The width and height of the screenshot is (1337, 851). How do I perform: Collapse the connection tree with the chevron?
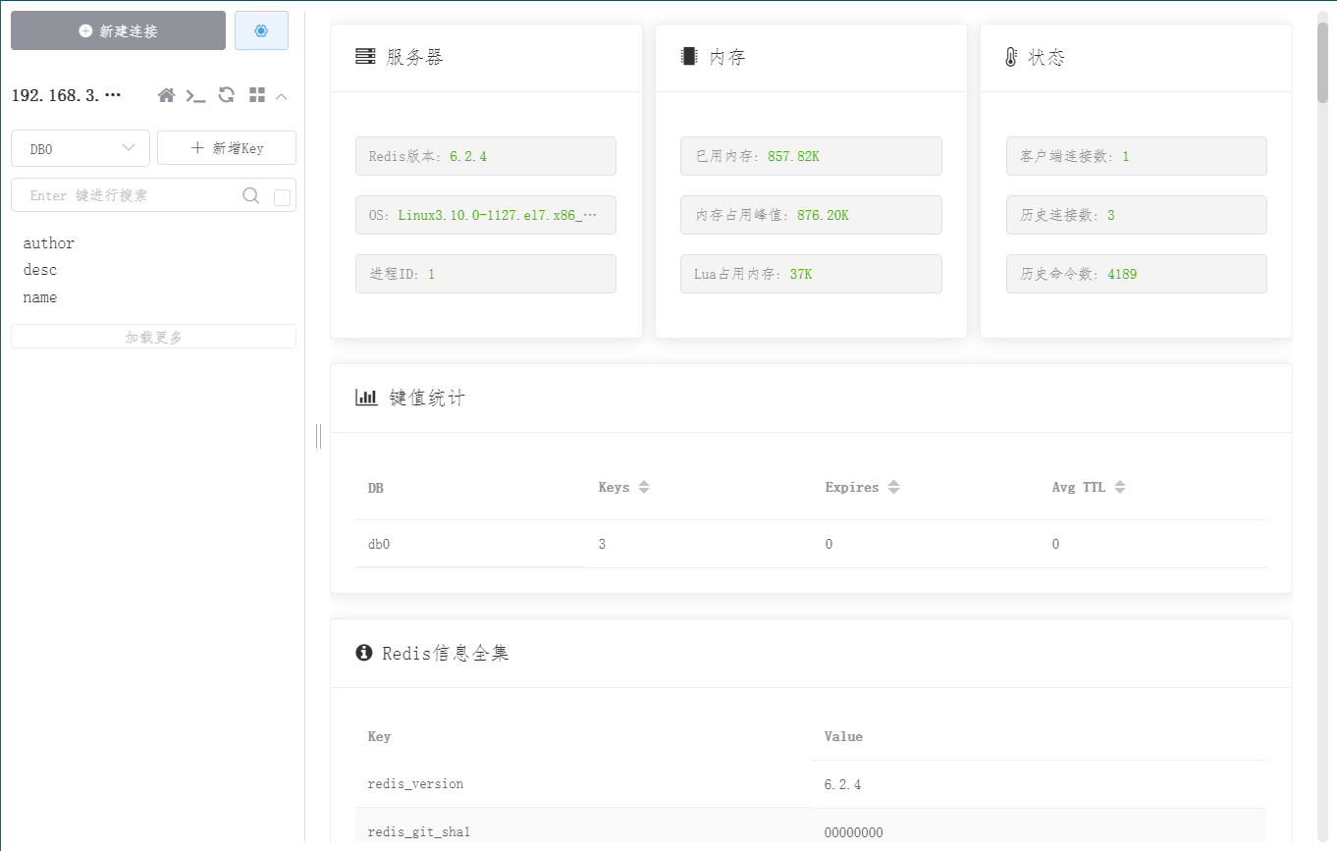282,96
